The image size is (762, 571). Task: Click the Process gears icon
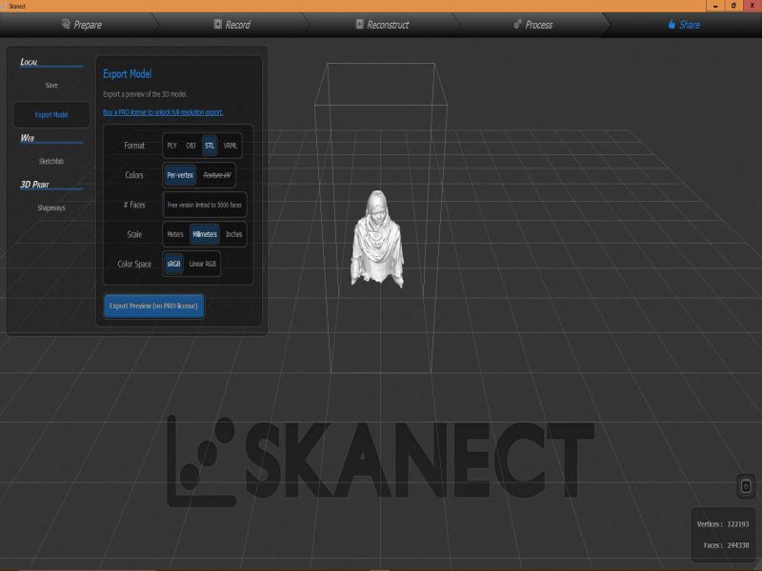click(517, 24)
